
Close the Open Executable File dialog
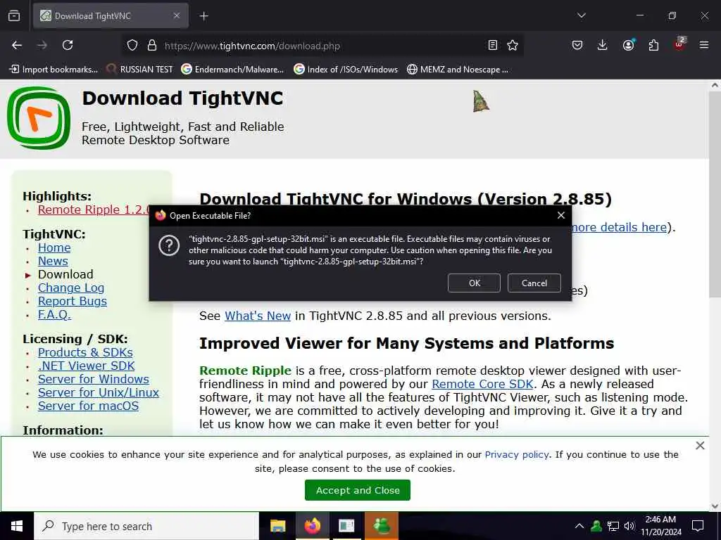pos(561,215)
